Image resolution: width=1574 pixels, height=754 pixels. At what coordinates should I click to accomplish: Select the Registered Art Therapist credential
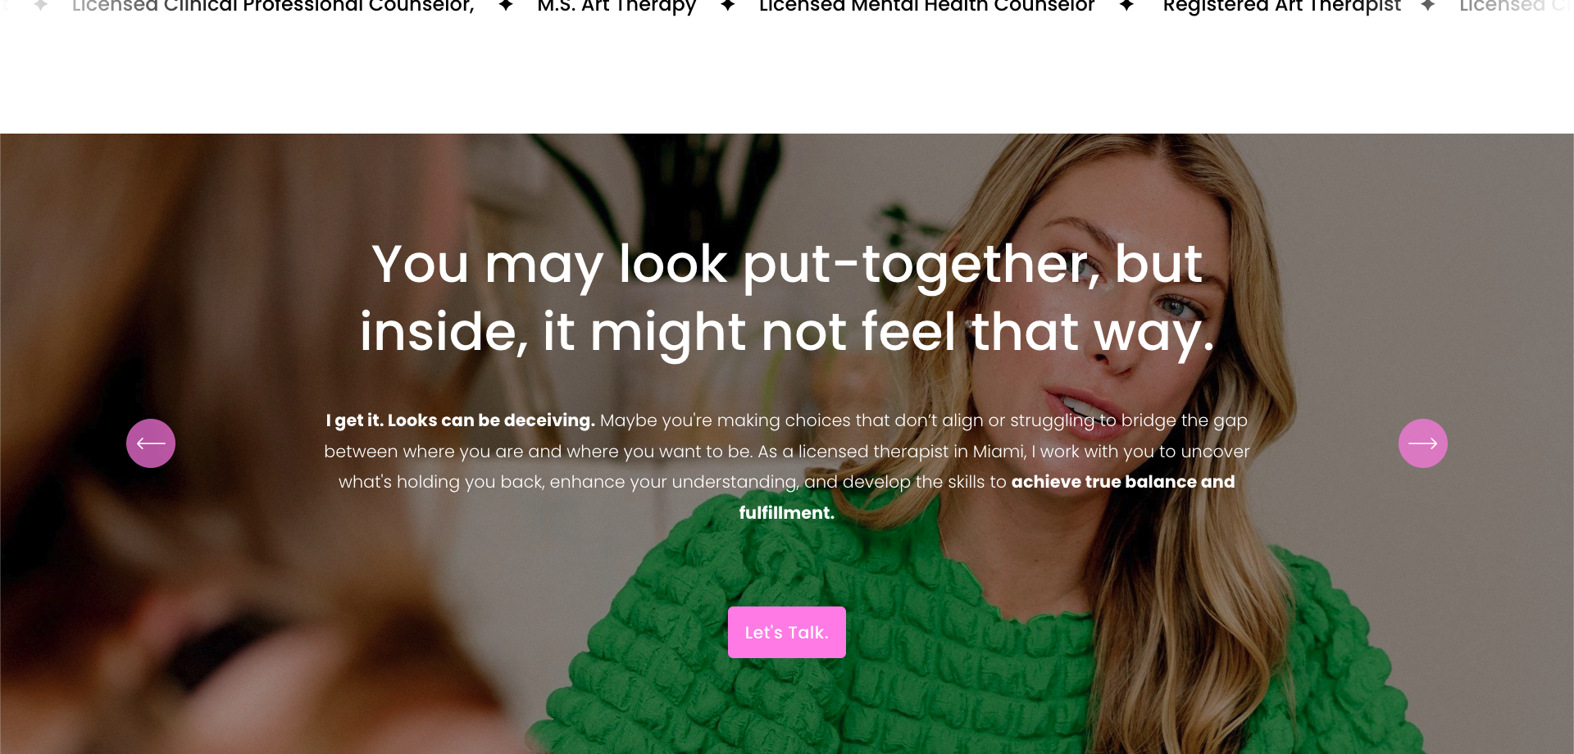[x=1282, y=7]
